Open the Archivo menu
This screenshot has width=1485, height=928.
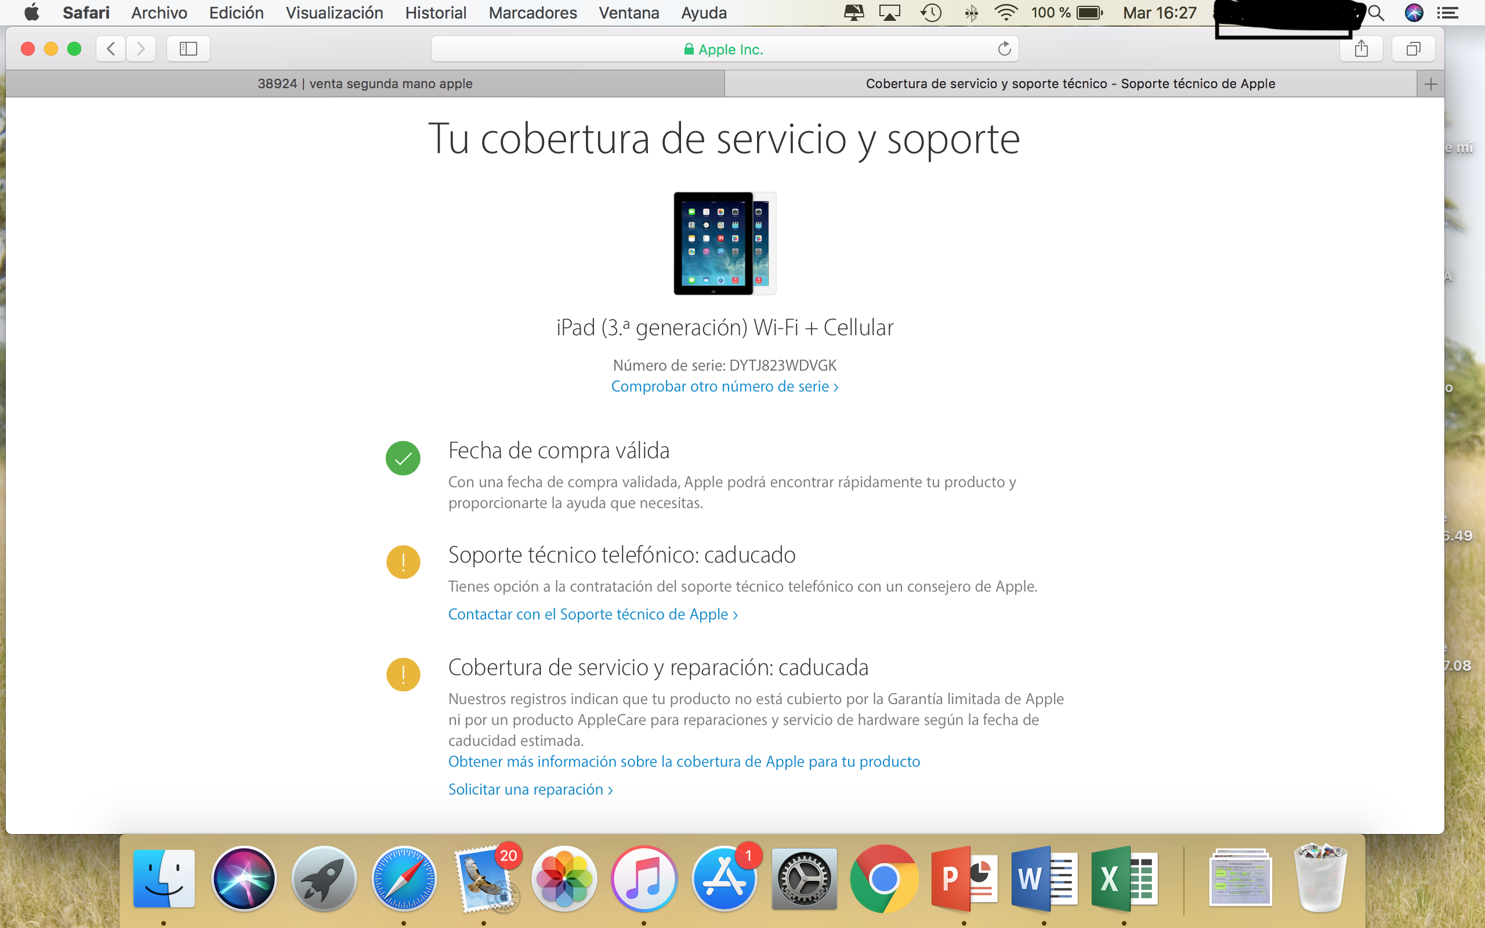(159, 13)
